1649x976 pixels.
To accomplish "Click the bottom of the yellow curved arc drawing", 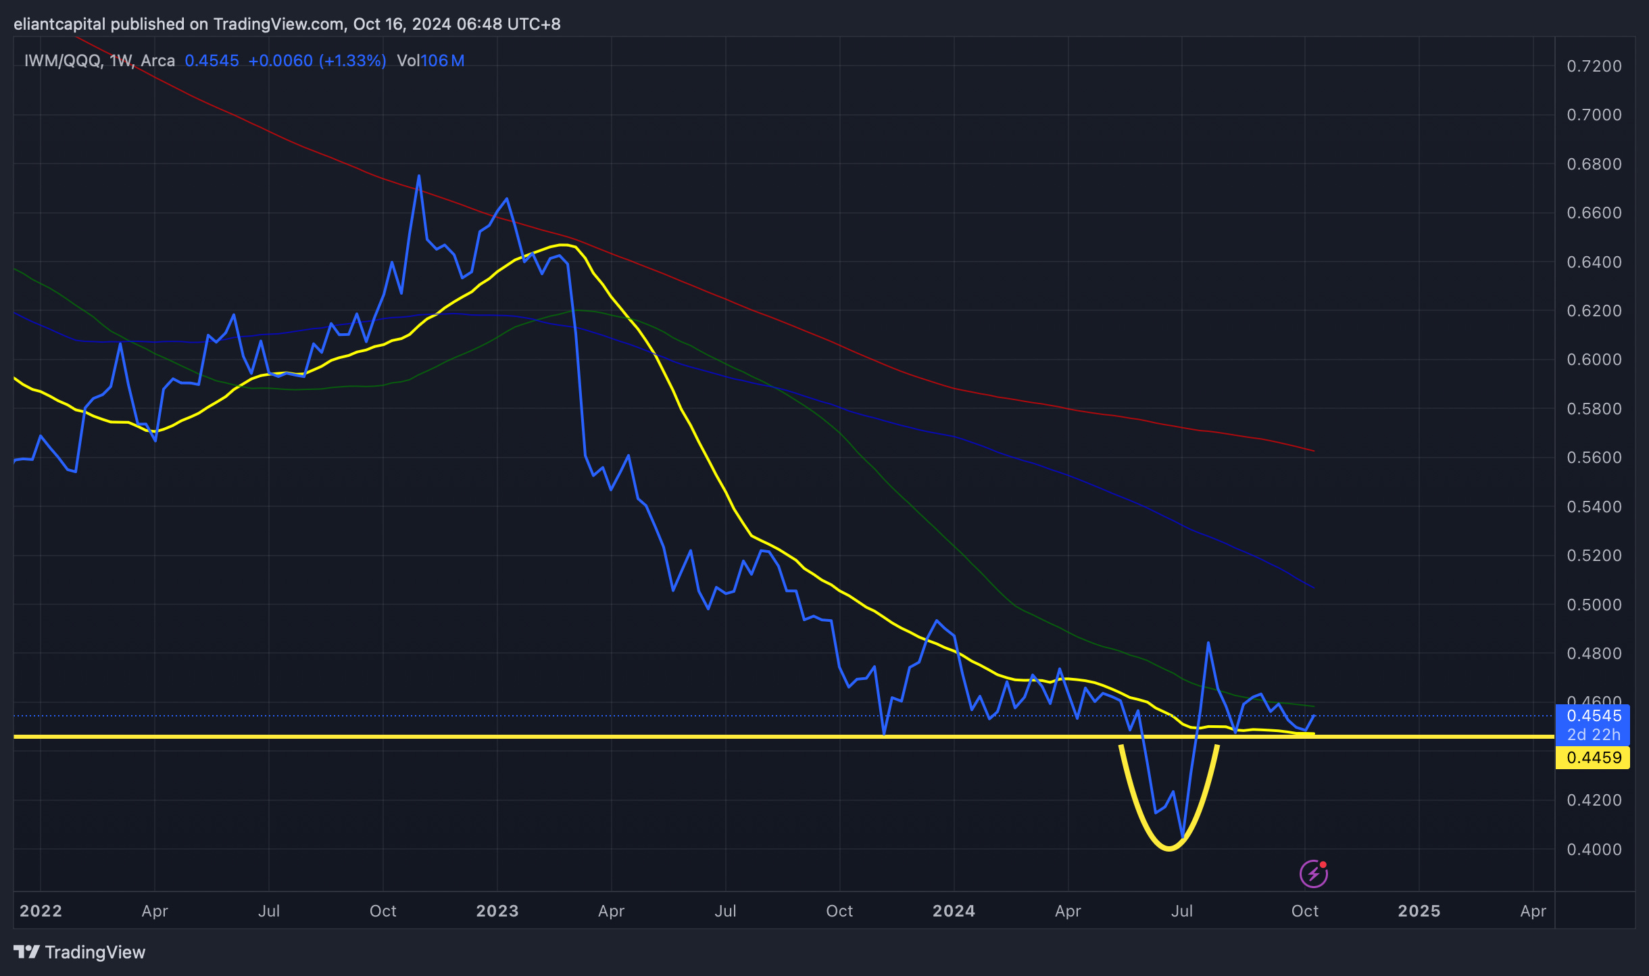I will click(x=1168, y=848).
